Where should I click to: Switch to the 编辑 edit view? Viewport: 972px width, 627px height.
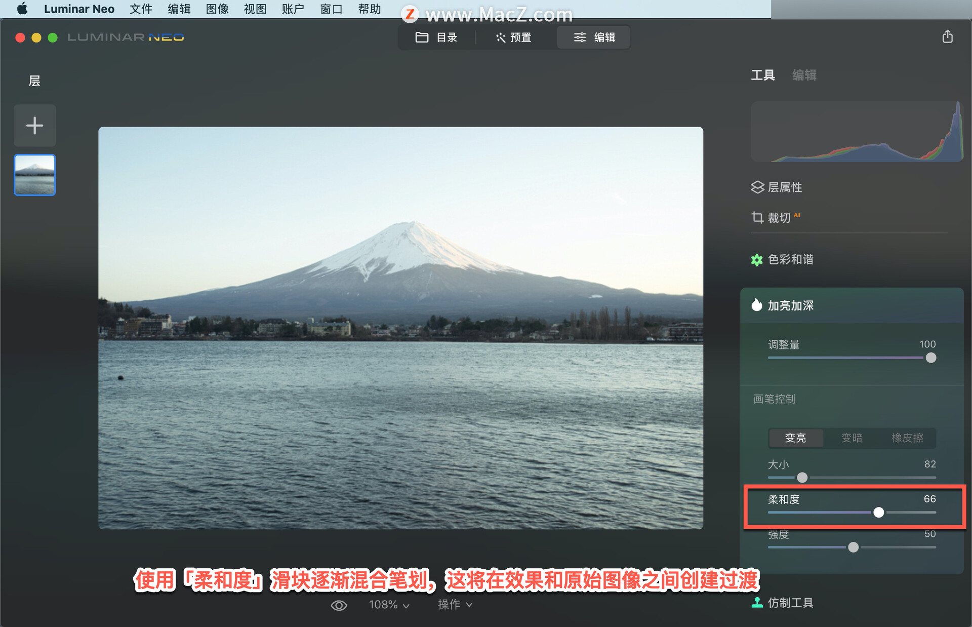click(x=594, y=37)
